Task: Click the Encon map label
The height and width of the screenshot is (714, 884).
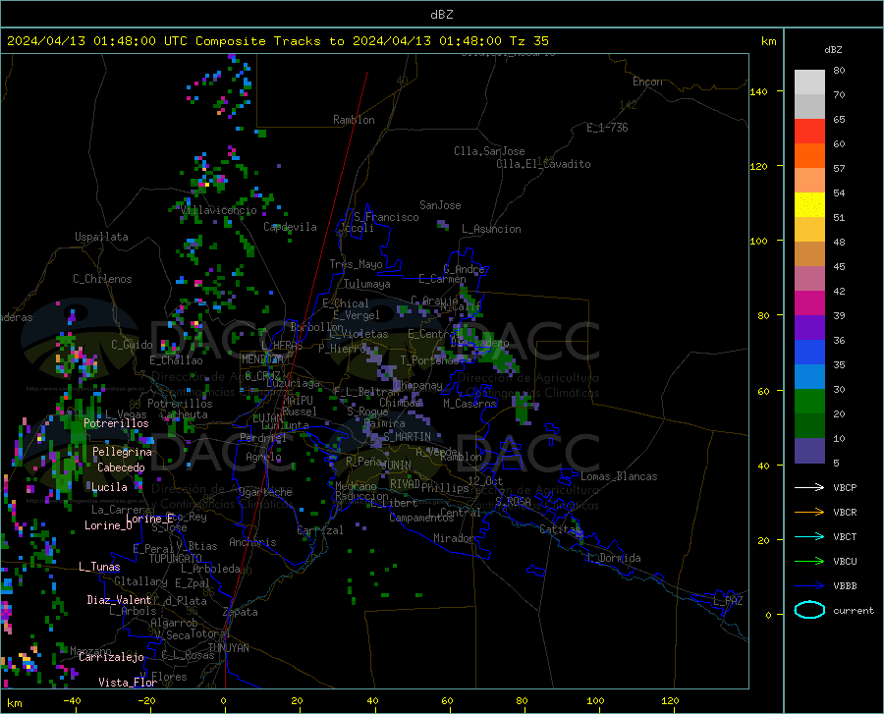Action: pos(647,82)
